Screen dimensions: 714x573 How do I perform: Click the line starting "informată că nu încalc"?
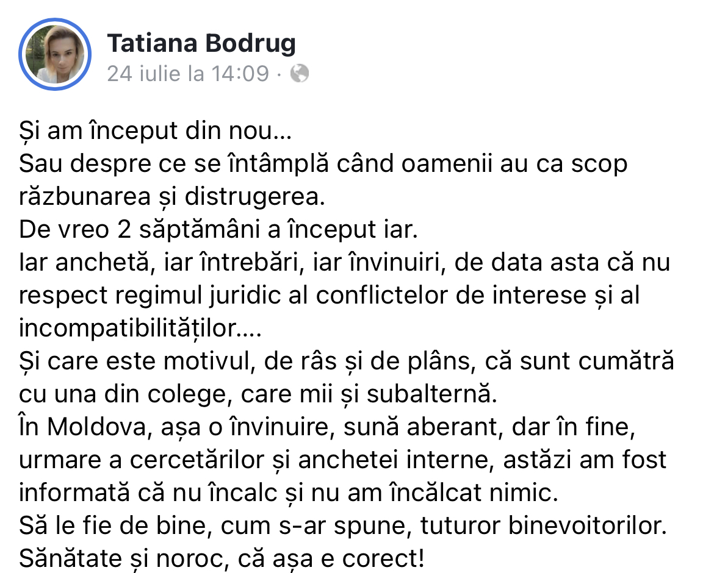287,494
